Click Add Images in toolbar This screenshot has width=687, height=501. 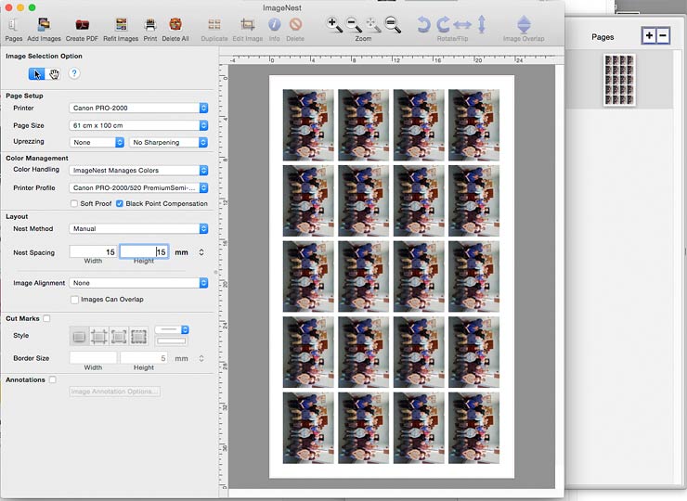pos(44,29)
